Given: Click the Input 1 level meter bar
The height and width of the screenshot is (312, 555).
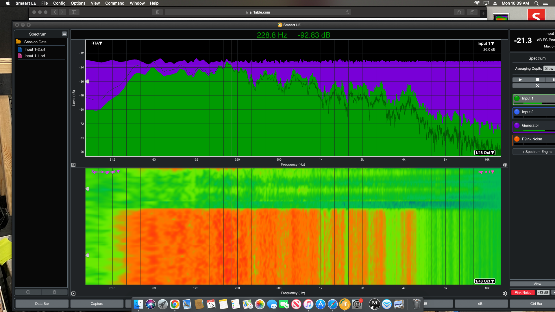Looking at the screenshot, I should tap(534, 103).
